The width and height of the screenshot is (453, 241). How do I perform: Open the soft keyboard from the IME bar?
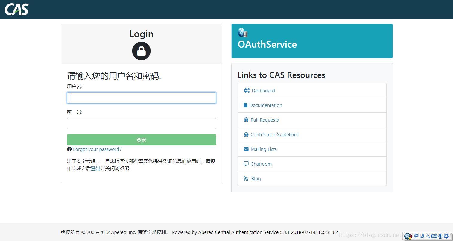(x=434, y=236)
